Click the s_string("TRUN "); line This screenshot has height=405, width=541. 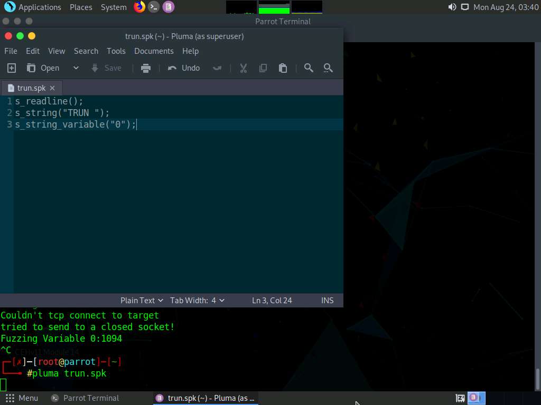tap(62, 113)
